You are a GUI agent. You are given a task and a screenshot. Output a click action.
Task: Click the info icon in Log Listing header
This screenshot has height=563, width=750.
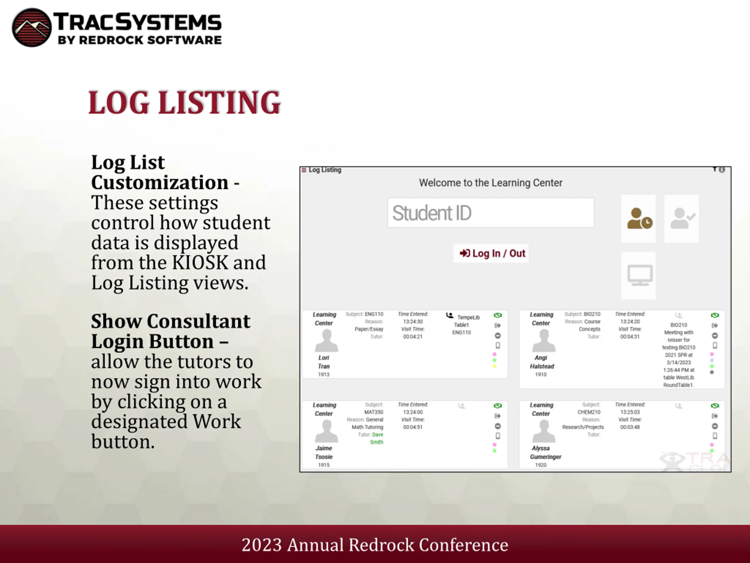722,170
